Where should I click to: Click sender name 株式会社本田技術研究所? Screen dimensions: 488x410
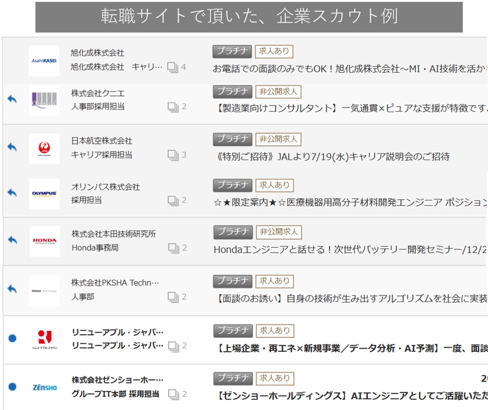[114, 234]
